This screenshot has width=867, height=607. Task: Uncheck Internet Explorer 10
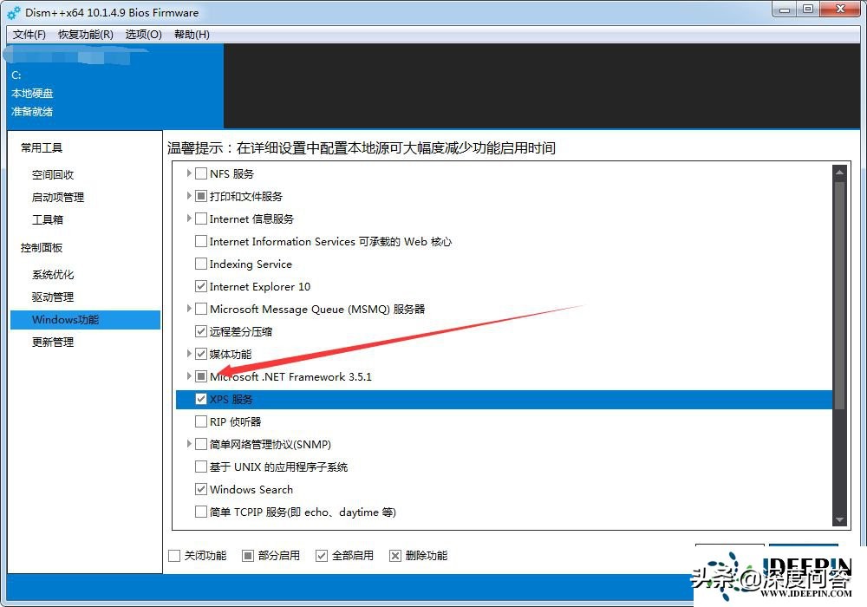click(201, 286)
